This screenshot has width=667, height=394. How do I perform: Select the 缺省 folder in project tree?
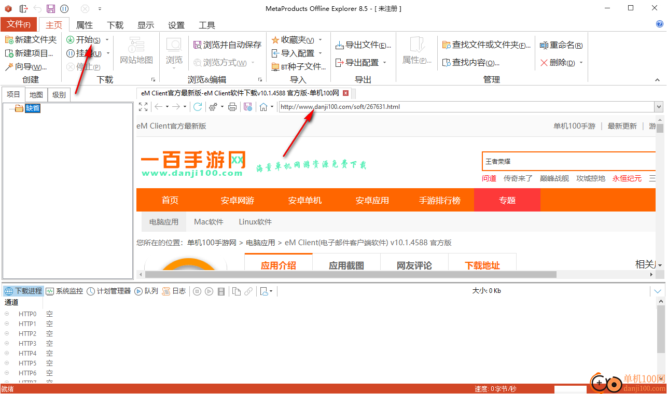pos(33,108)
